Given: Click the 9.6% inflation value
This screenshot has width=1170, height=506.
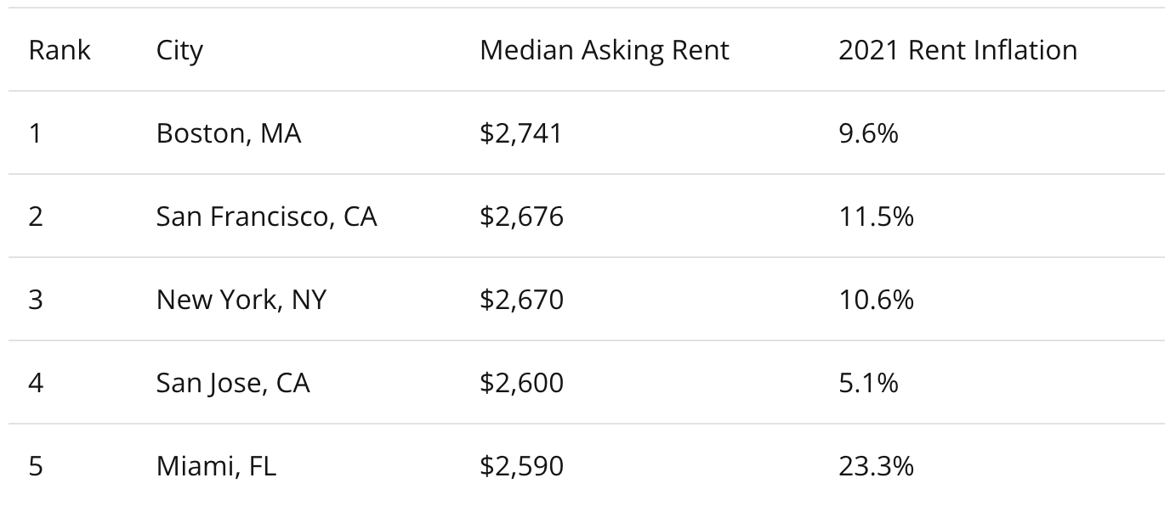Looking at the screenshot, I should [868, 133].
